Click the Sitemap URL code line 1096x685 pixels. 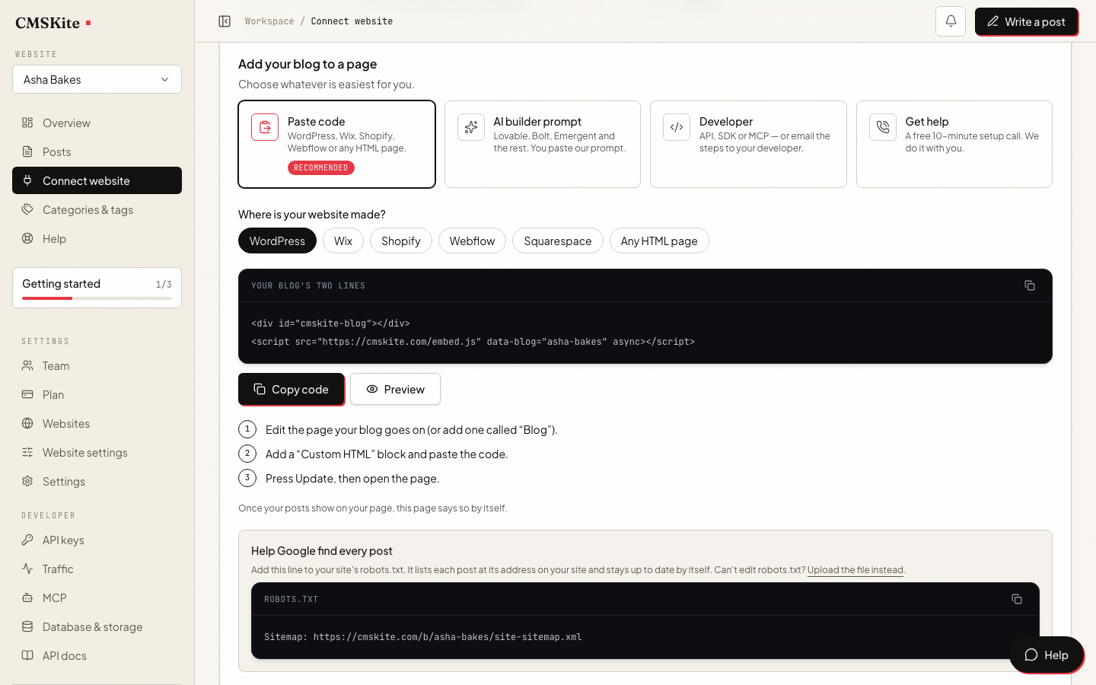423,637
